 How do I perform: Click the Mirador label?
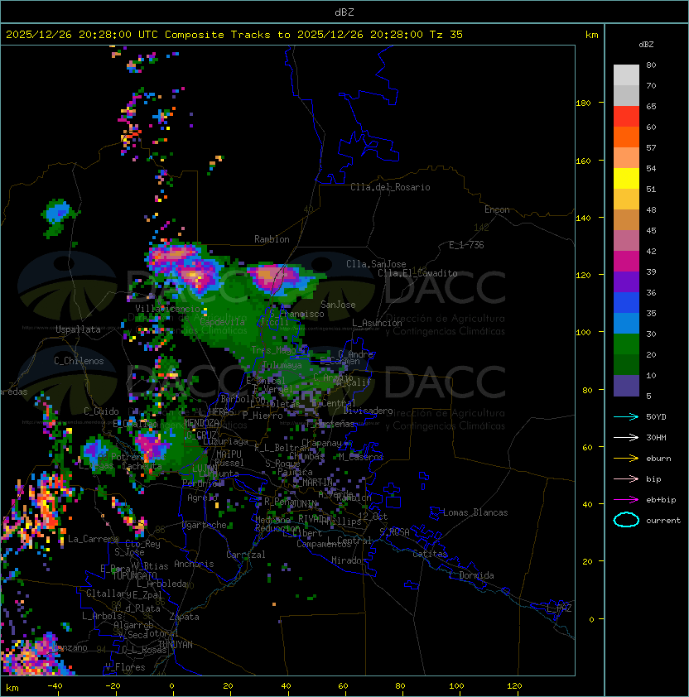[349, 560]
